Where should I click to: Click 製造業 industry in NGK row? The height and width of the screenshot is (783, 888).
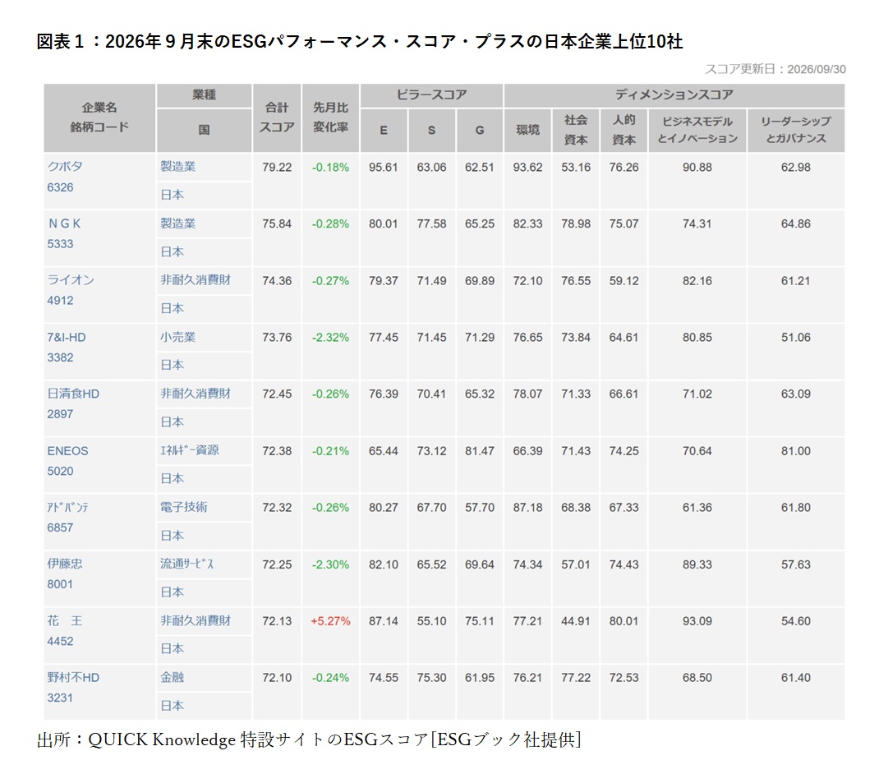coord(177,223)
